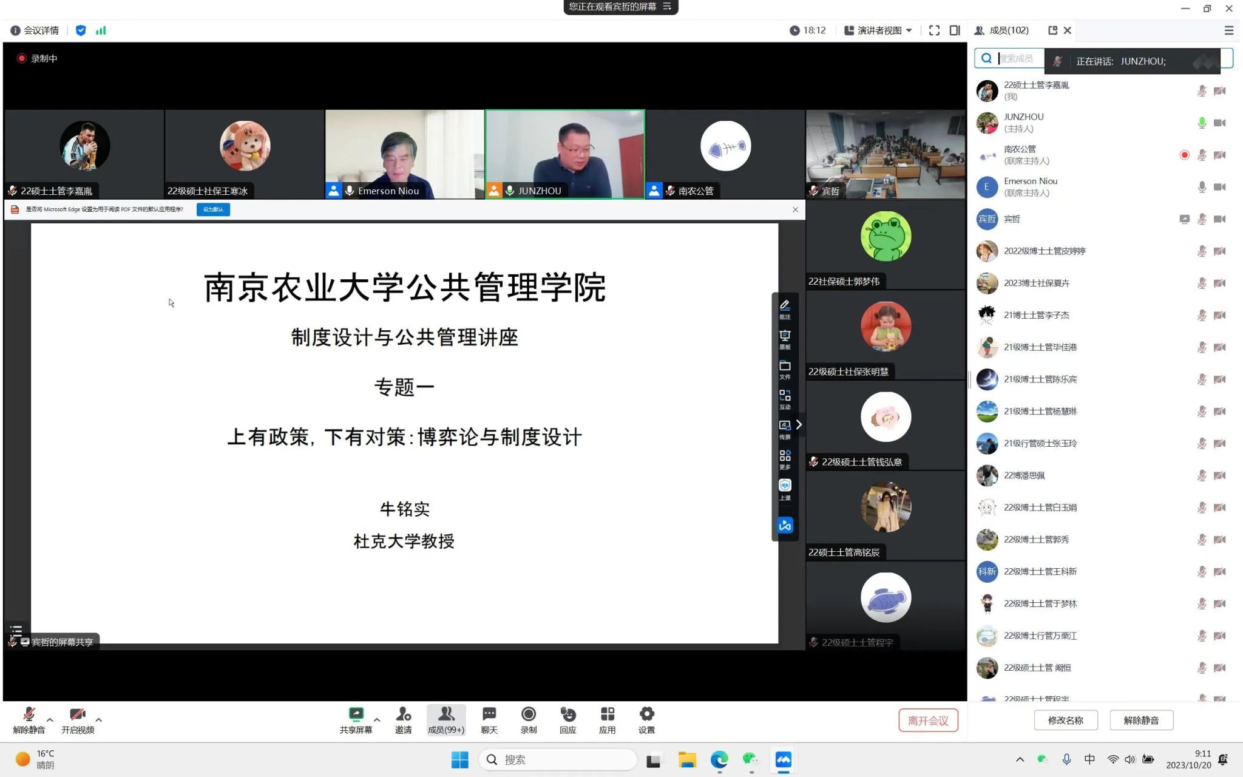Open the 邀请 invite panel

(403, 721)
